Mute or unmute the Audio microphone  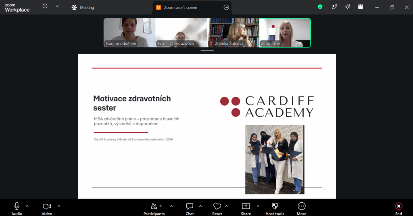coord(17,209)
